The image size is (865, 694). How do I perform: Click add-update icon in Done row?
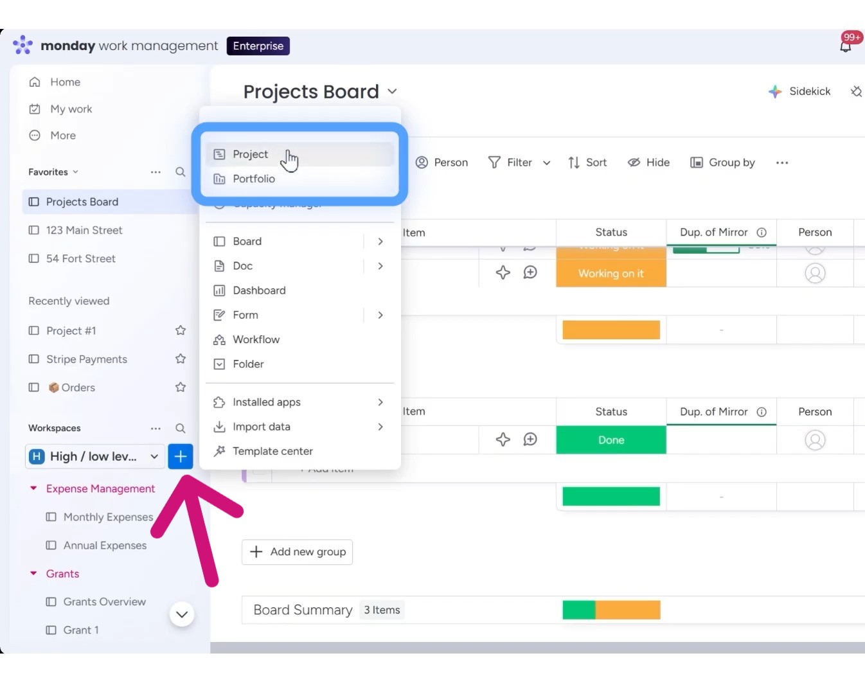tap(530, 440)
